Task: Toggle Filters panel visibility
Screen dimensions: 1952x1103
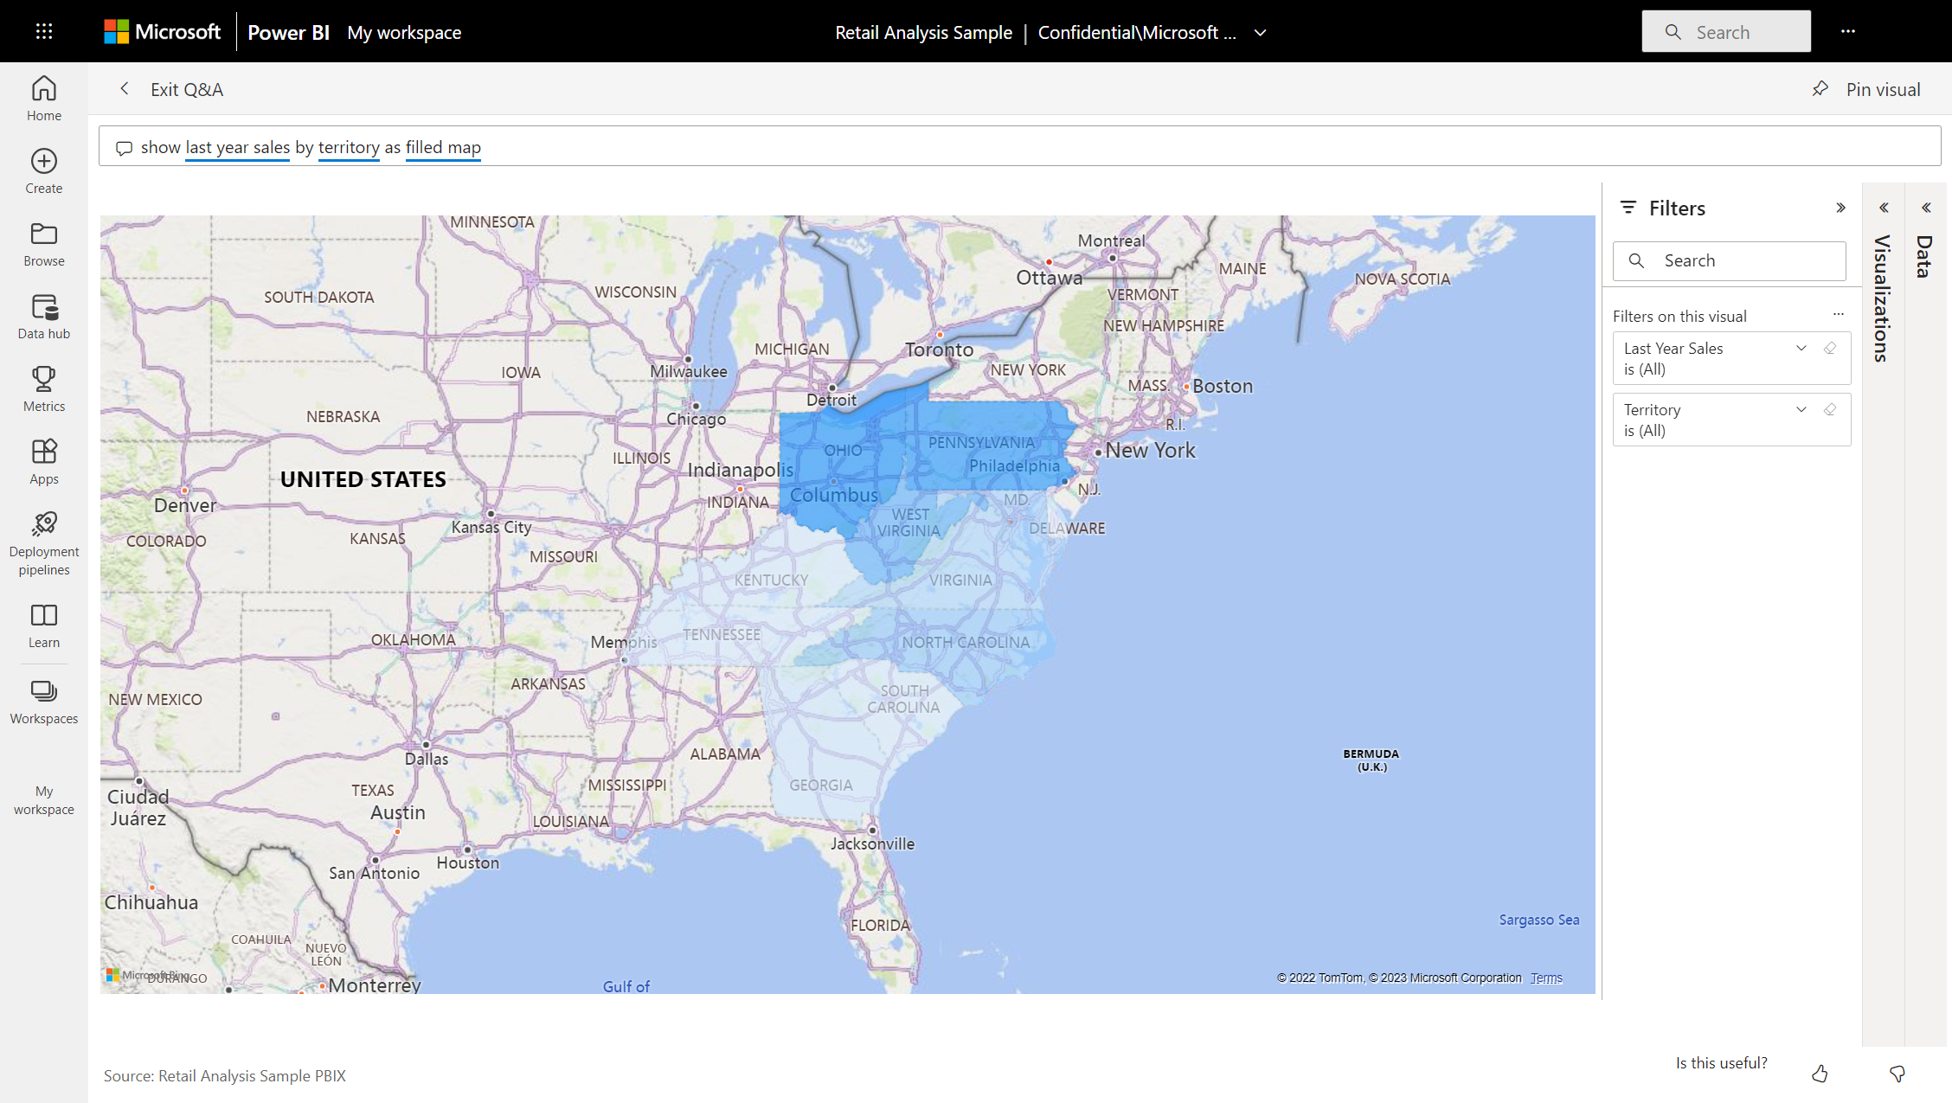Action: point(1840,208)
